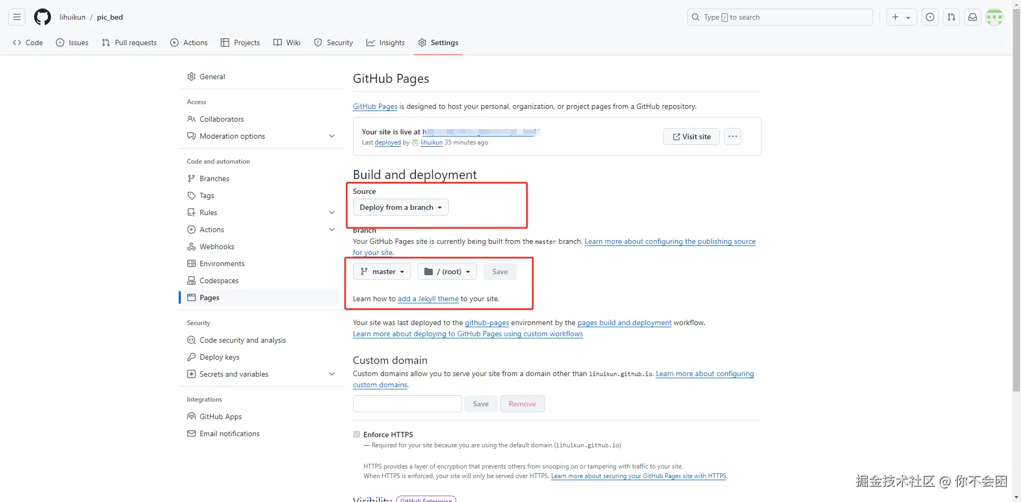Open the user avatar menu
The height and width of the screenshot is (502, 1021).
click(x=994, y=17)
